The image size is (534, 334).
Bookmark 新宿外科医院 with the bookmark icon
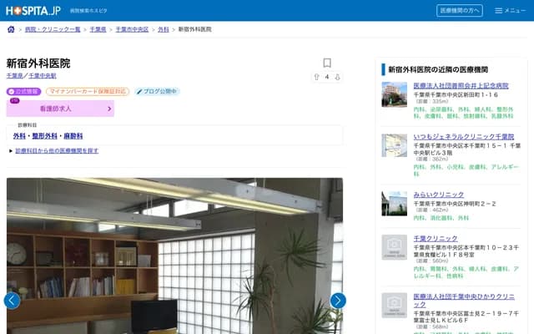327,63
